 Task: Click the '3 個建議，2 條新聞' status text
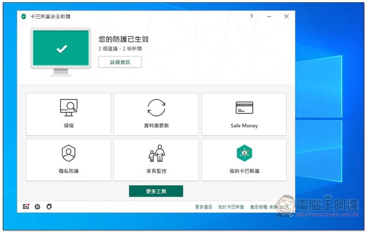click(120, 49)
